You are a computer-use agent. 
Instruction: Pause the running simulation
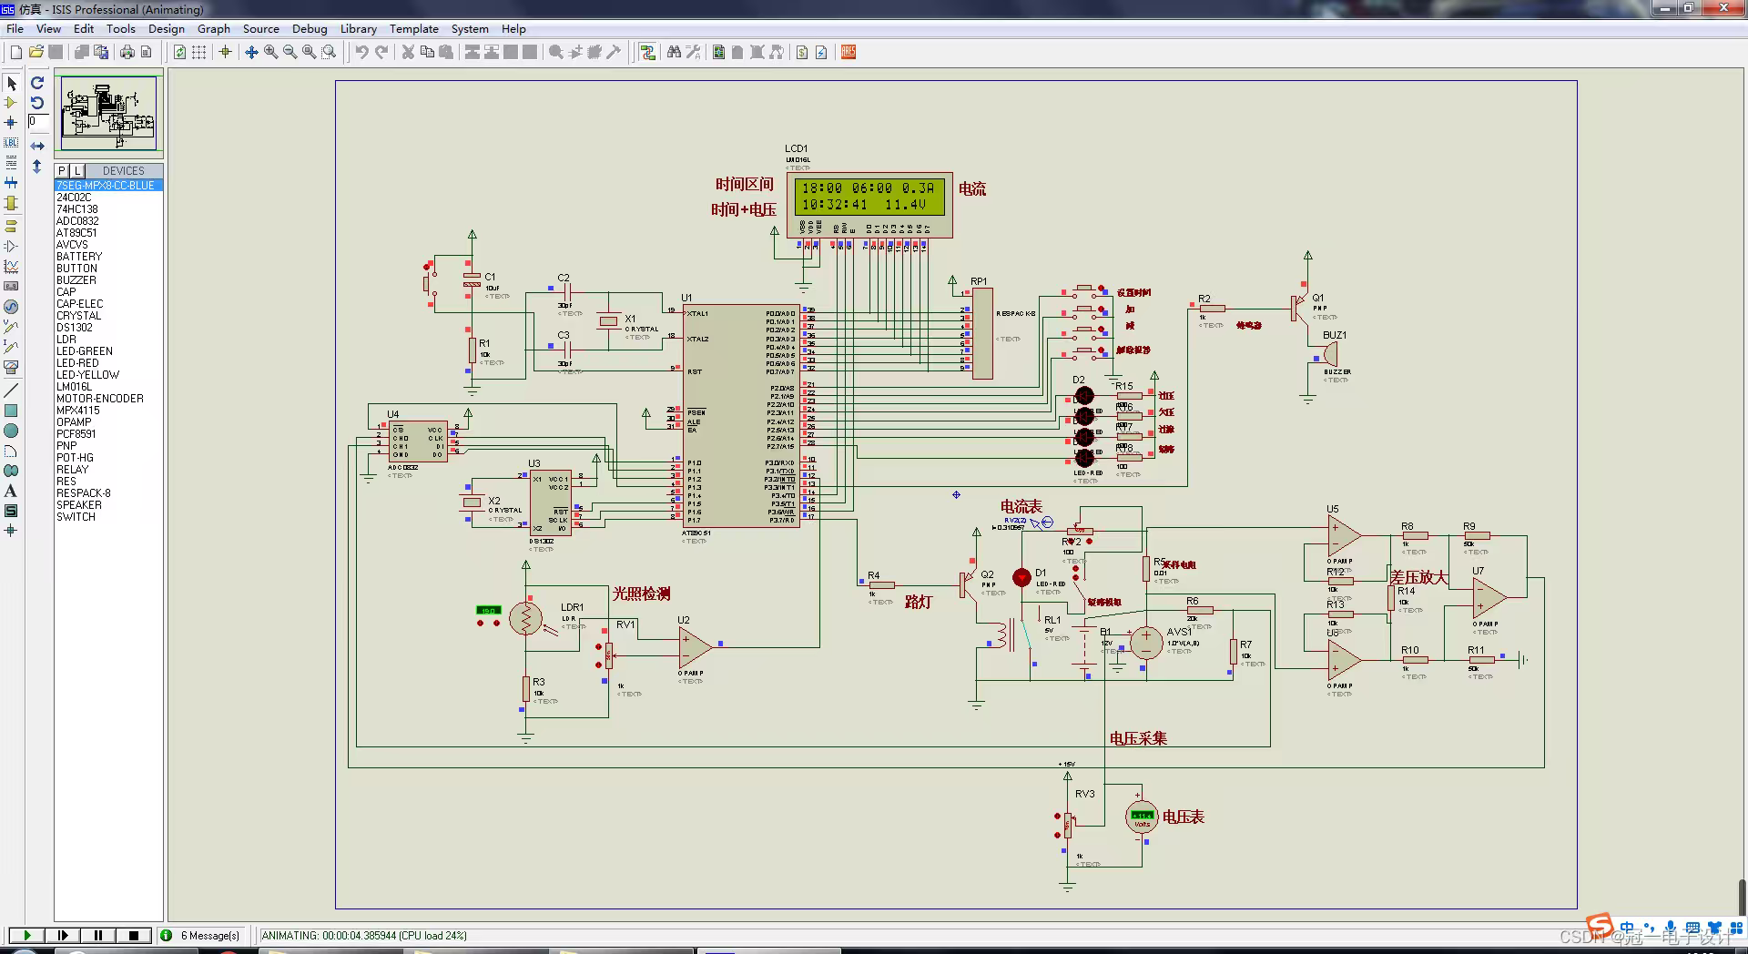(97, 935)
